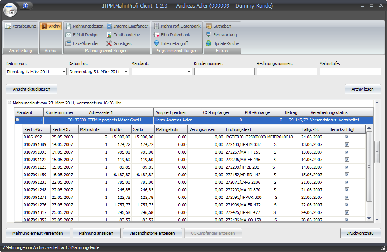Viewport: 387px width, 252px height.
Task: Click the blue help question mark icon
Action: (25, 6)
